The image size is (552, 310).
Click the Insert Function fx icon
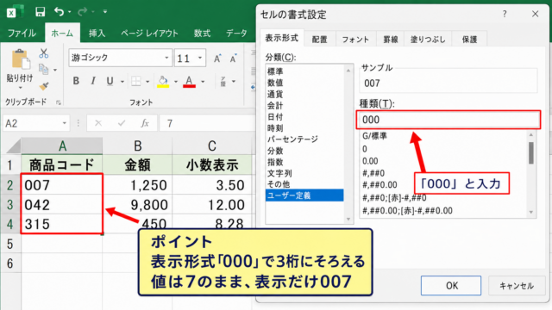145,123
